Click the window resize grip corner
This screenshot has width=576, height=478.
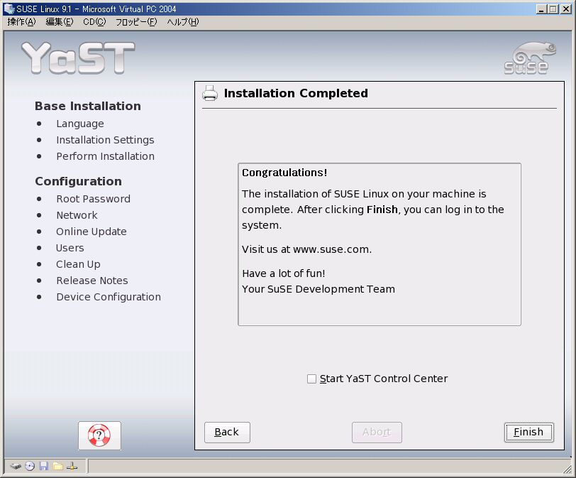click(567, 469)
